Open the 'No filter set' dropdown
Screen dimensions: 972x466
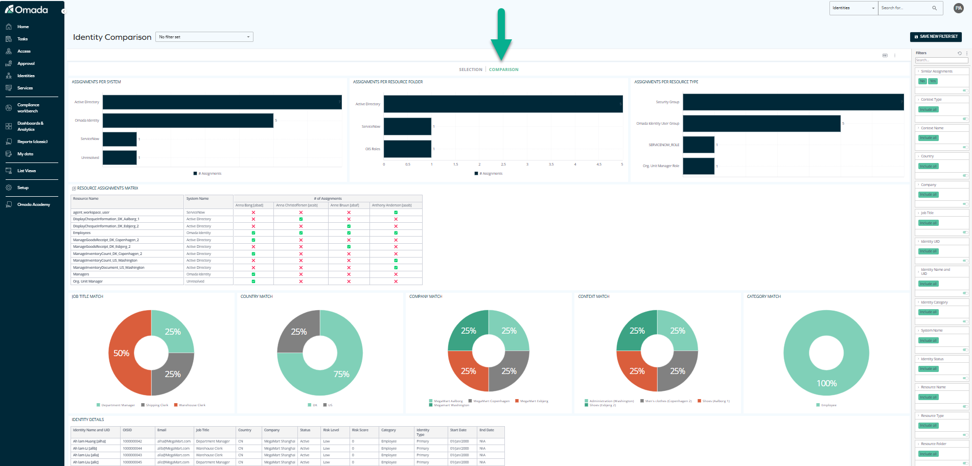coord(204,37)
